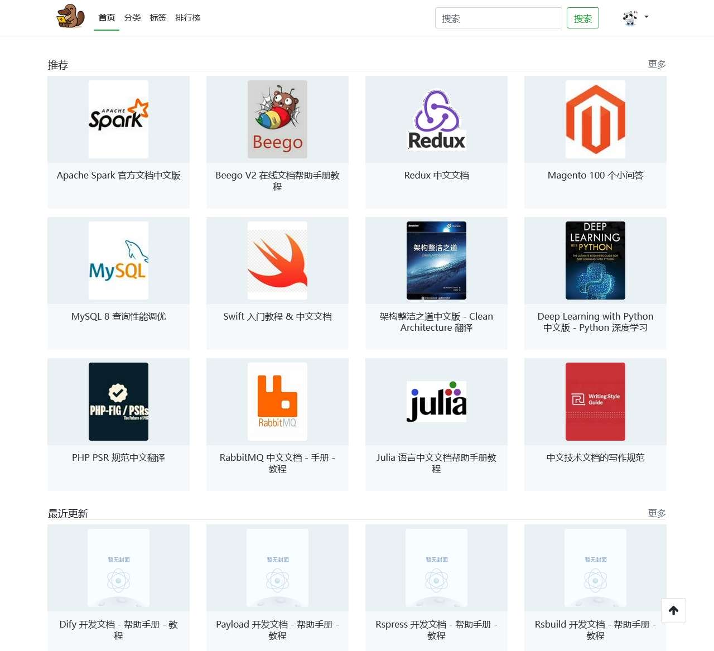This screenshot has width=714, height=651.
Task: Open the 排行榜 menu item
Action: [x=188, y=18]
